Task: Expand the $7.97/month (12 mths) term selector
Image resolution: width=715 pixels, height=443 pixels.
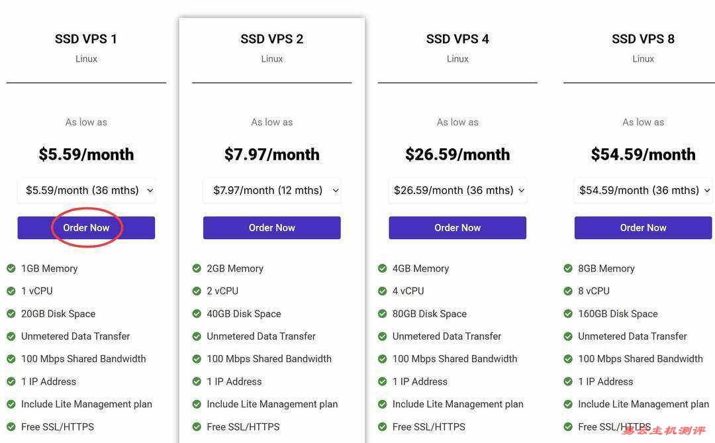Action: 272,190
